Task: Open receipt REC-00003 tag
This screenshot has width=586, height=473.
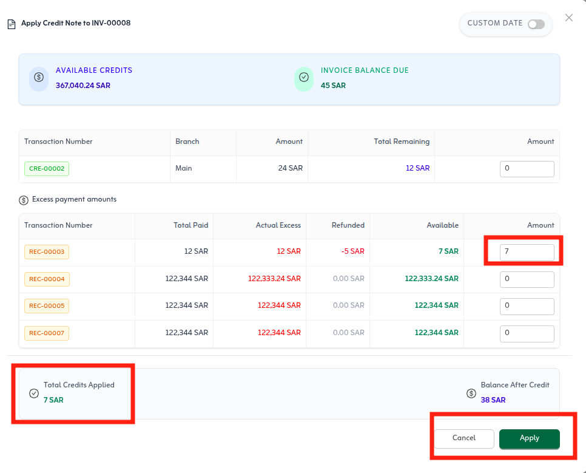Action: 47,252
